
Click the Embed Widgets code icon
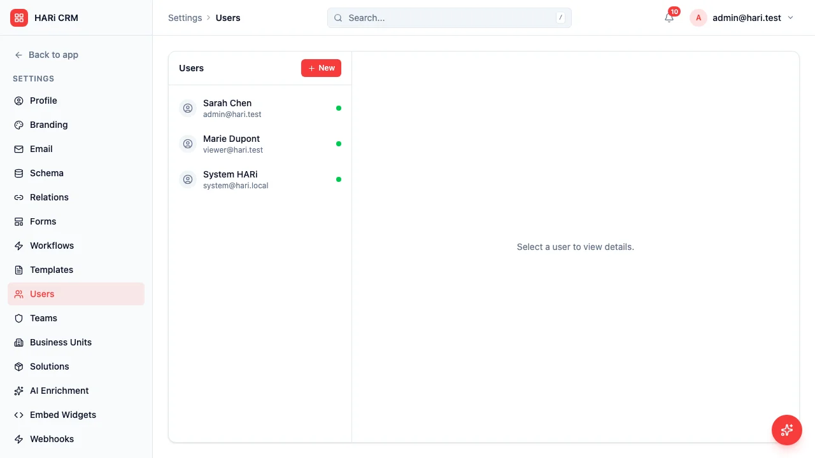coord(18,415)
